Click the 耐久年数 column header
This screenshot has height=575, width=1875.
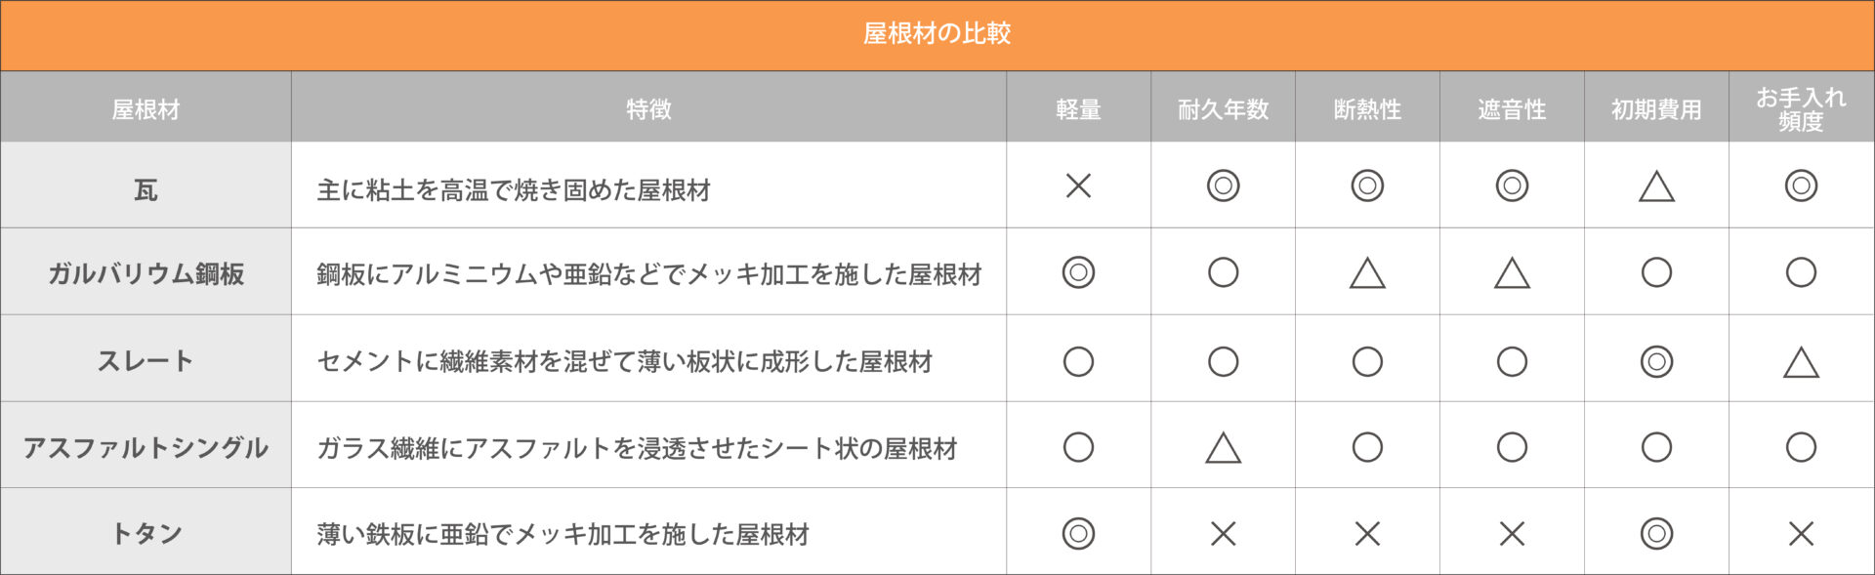[1223, 109]
